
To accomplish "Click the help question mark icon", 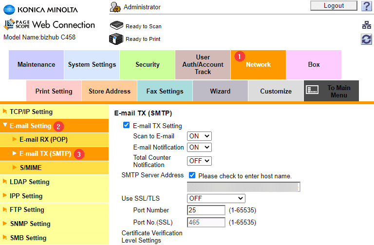I will click(x=366, y=6).
